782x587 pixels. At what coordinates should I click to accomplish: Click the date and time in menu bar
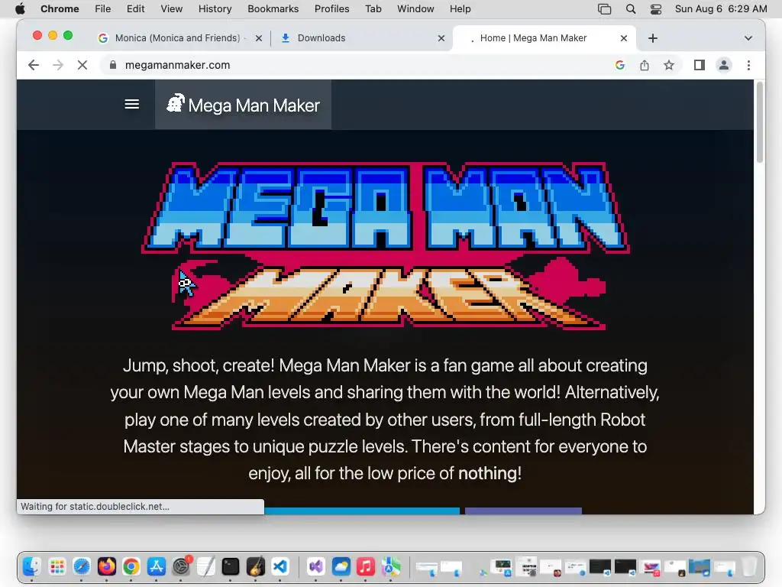point(721,8)
